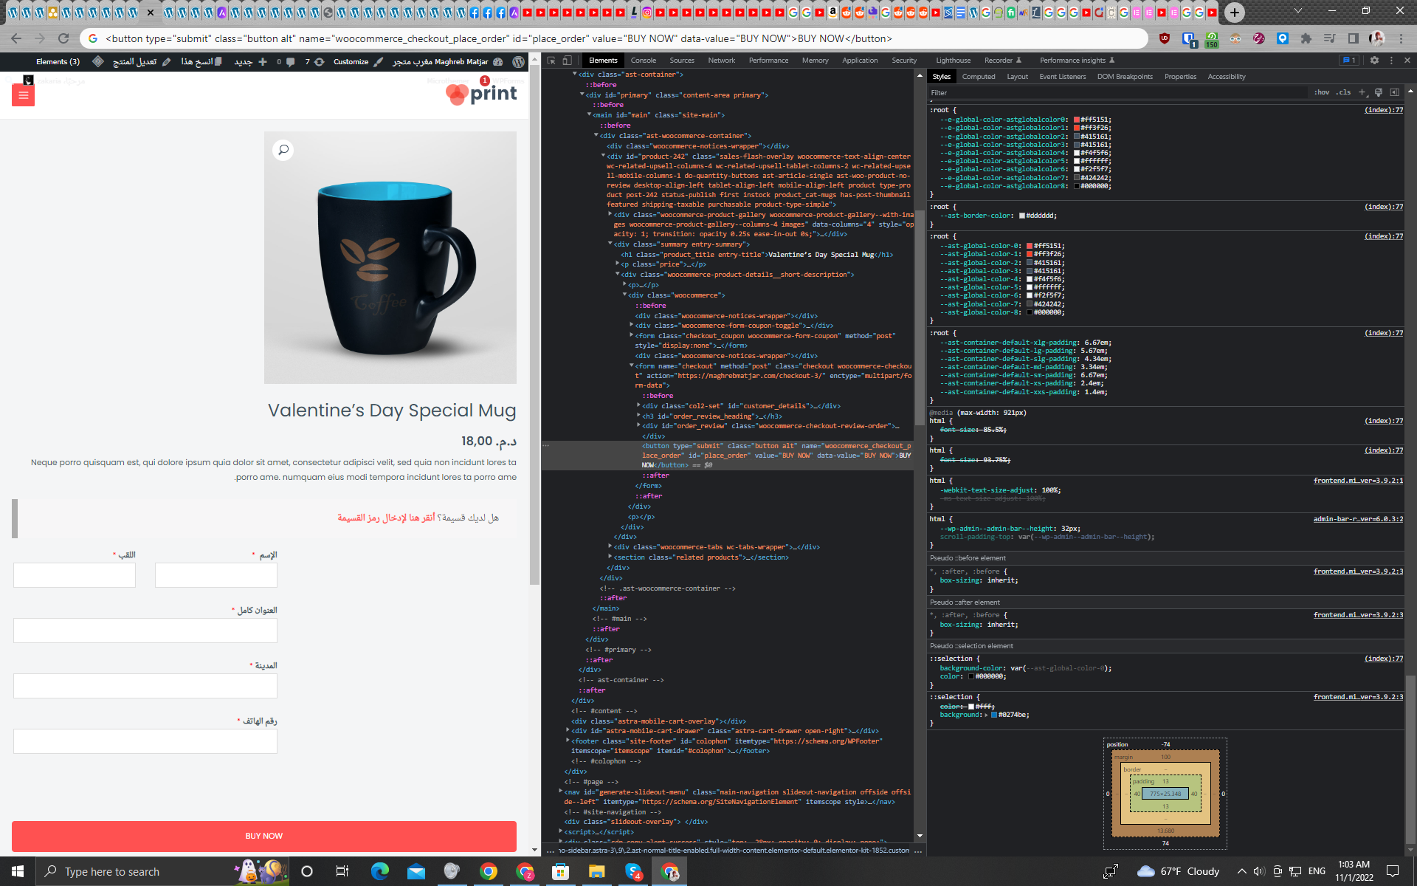Open the Chrome extensions puzzle icon

pos(1306,38)
